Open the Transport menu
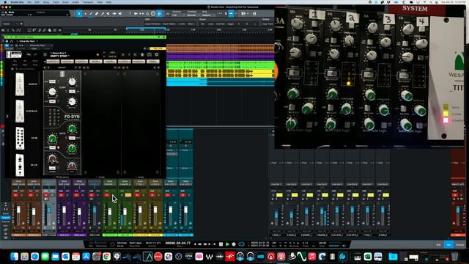This screenshot has height=264, width=469. pyautogui.click(x=88, y=2)
